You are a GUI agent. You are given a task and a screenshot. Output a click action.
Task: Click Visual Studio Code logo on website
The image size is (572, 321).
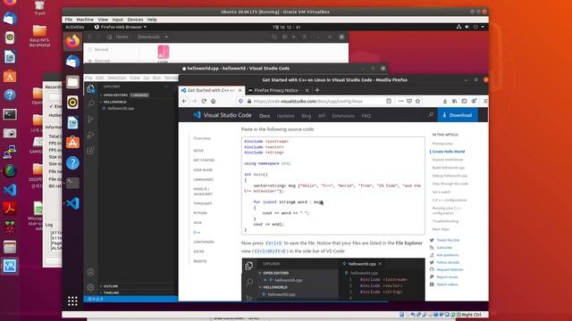point(223,115)
